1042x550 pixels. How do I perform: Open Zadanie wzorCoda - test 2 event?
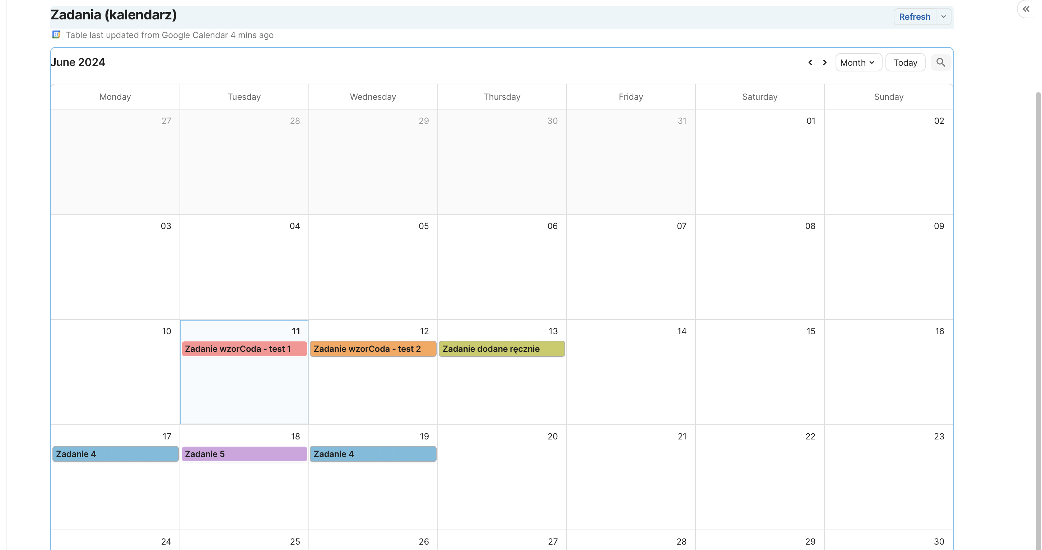(373, 349)
